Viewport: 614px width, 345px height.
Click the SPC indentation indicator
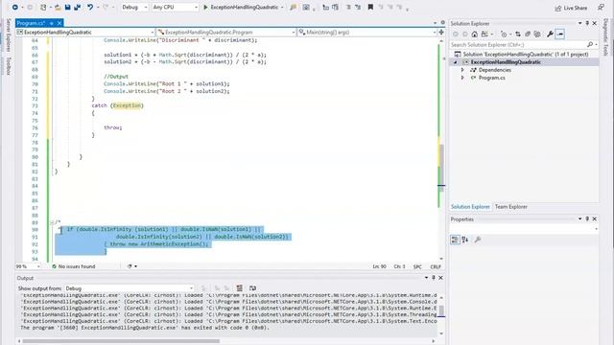click(x=417, y=266)
